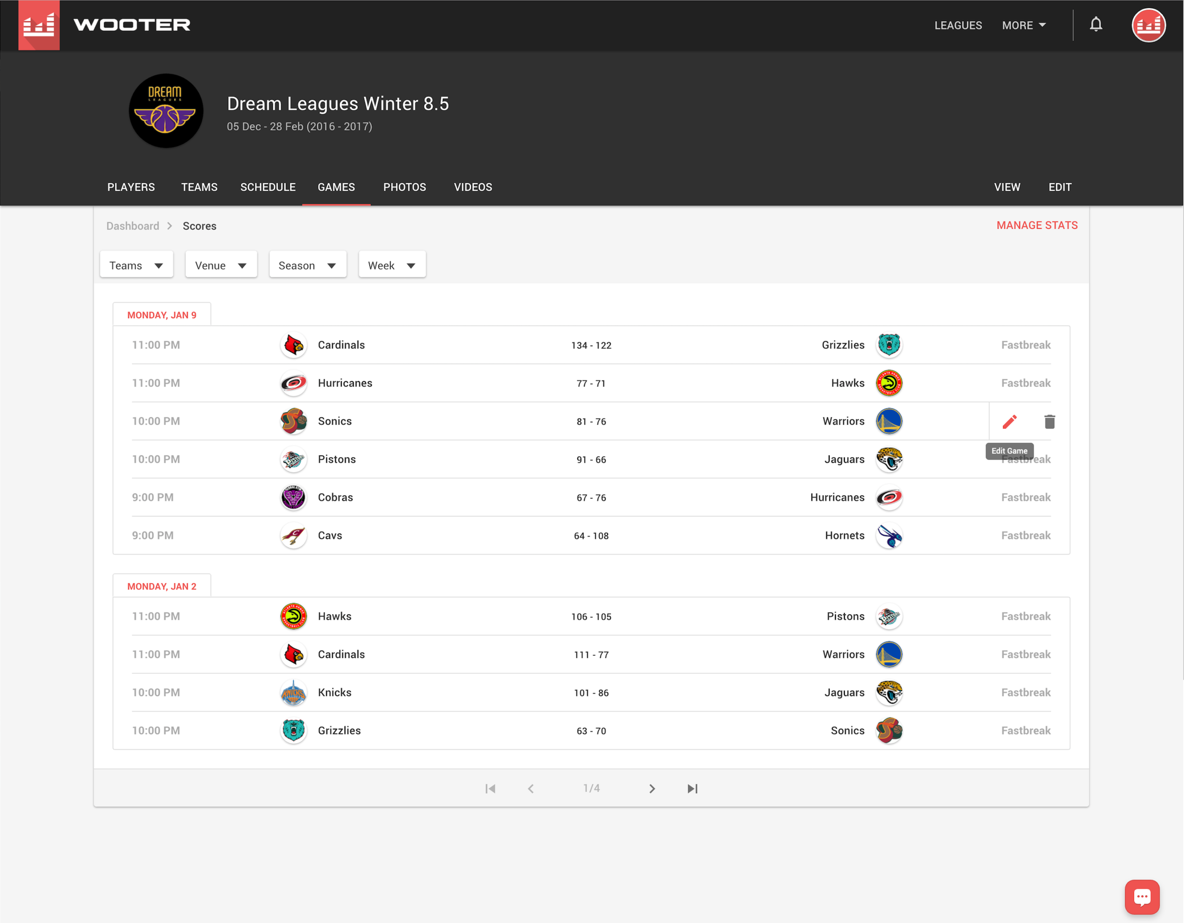Go to the last page of scores

click(x=692, y=789)
